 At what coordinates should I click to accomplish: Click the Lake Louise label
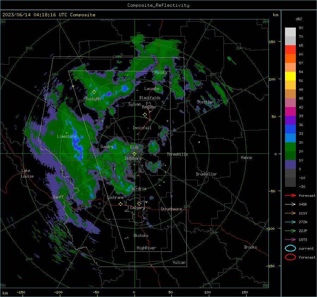(27, 173)
